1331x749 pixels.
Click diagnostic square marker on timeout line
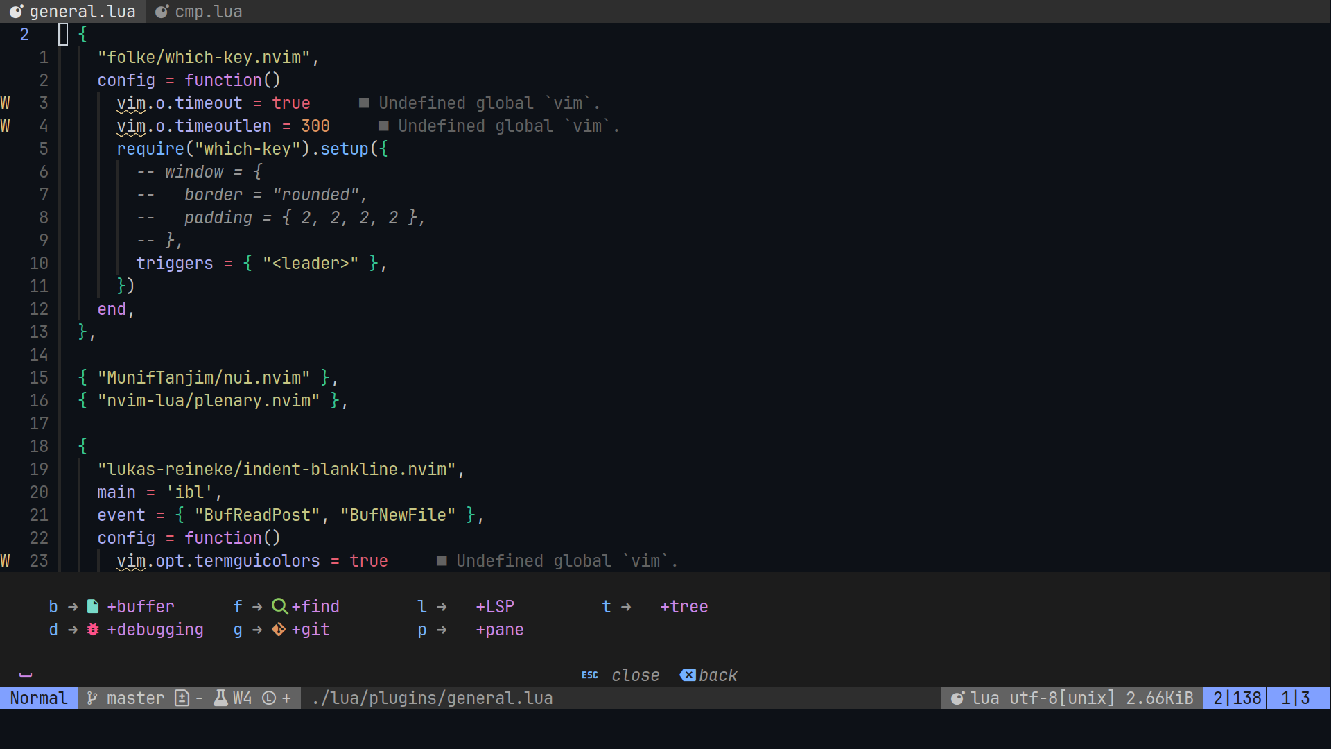[x=364, y=103]
